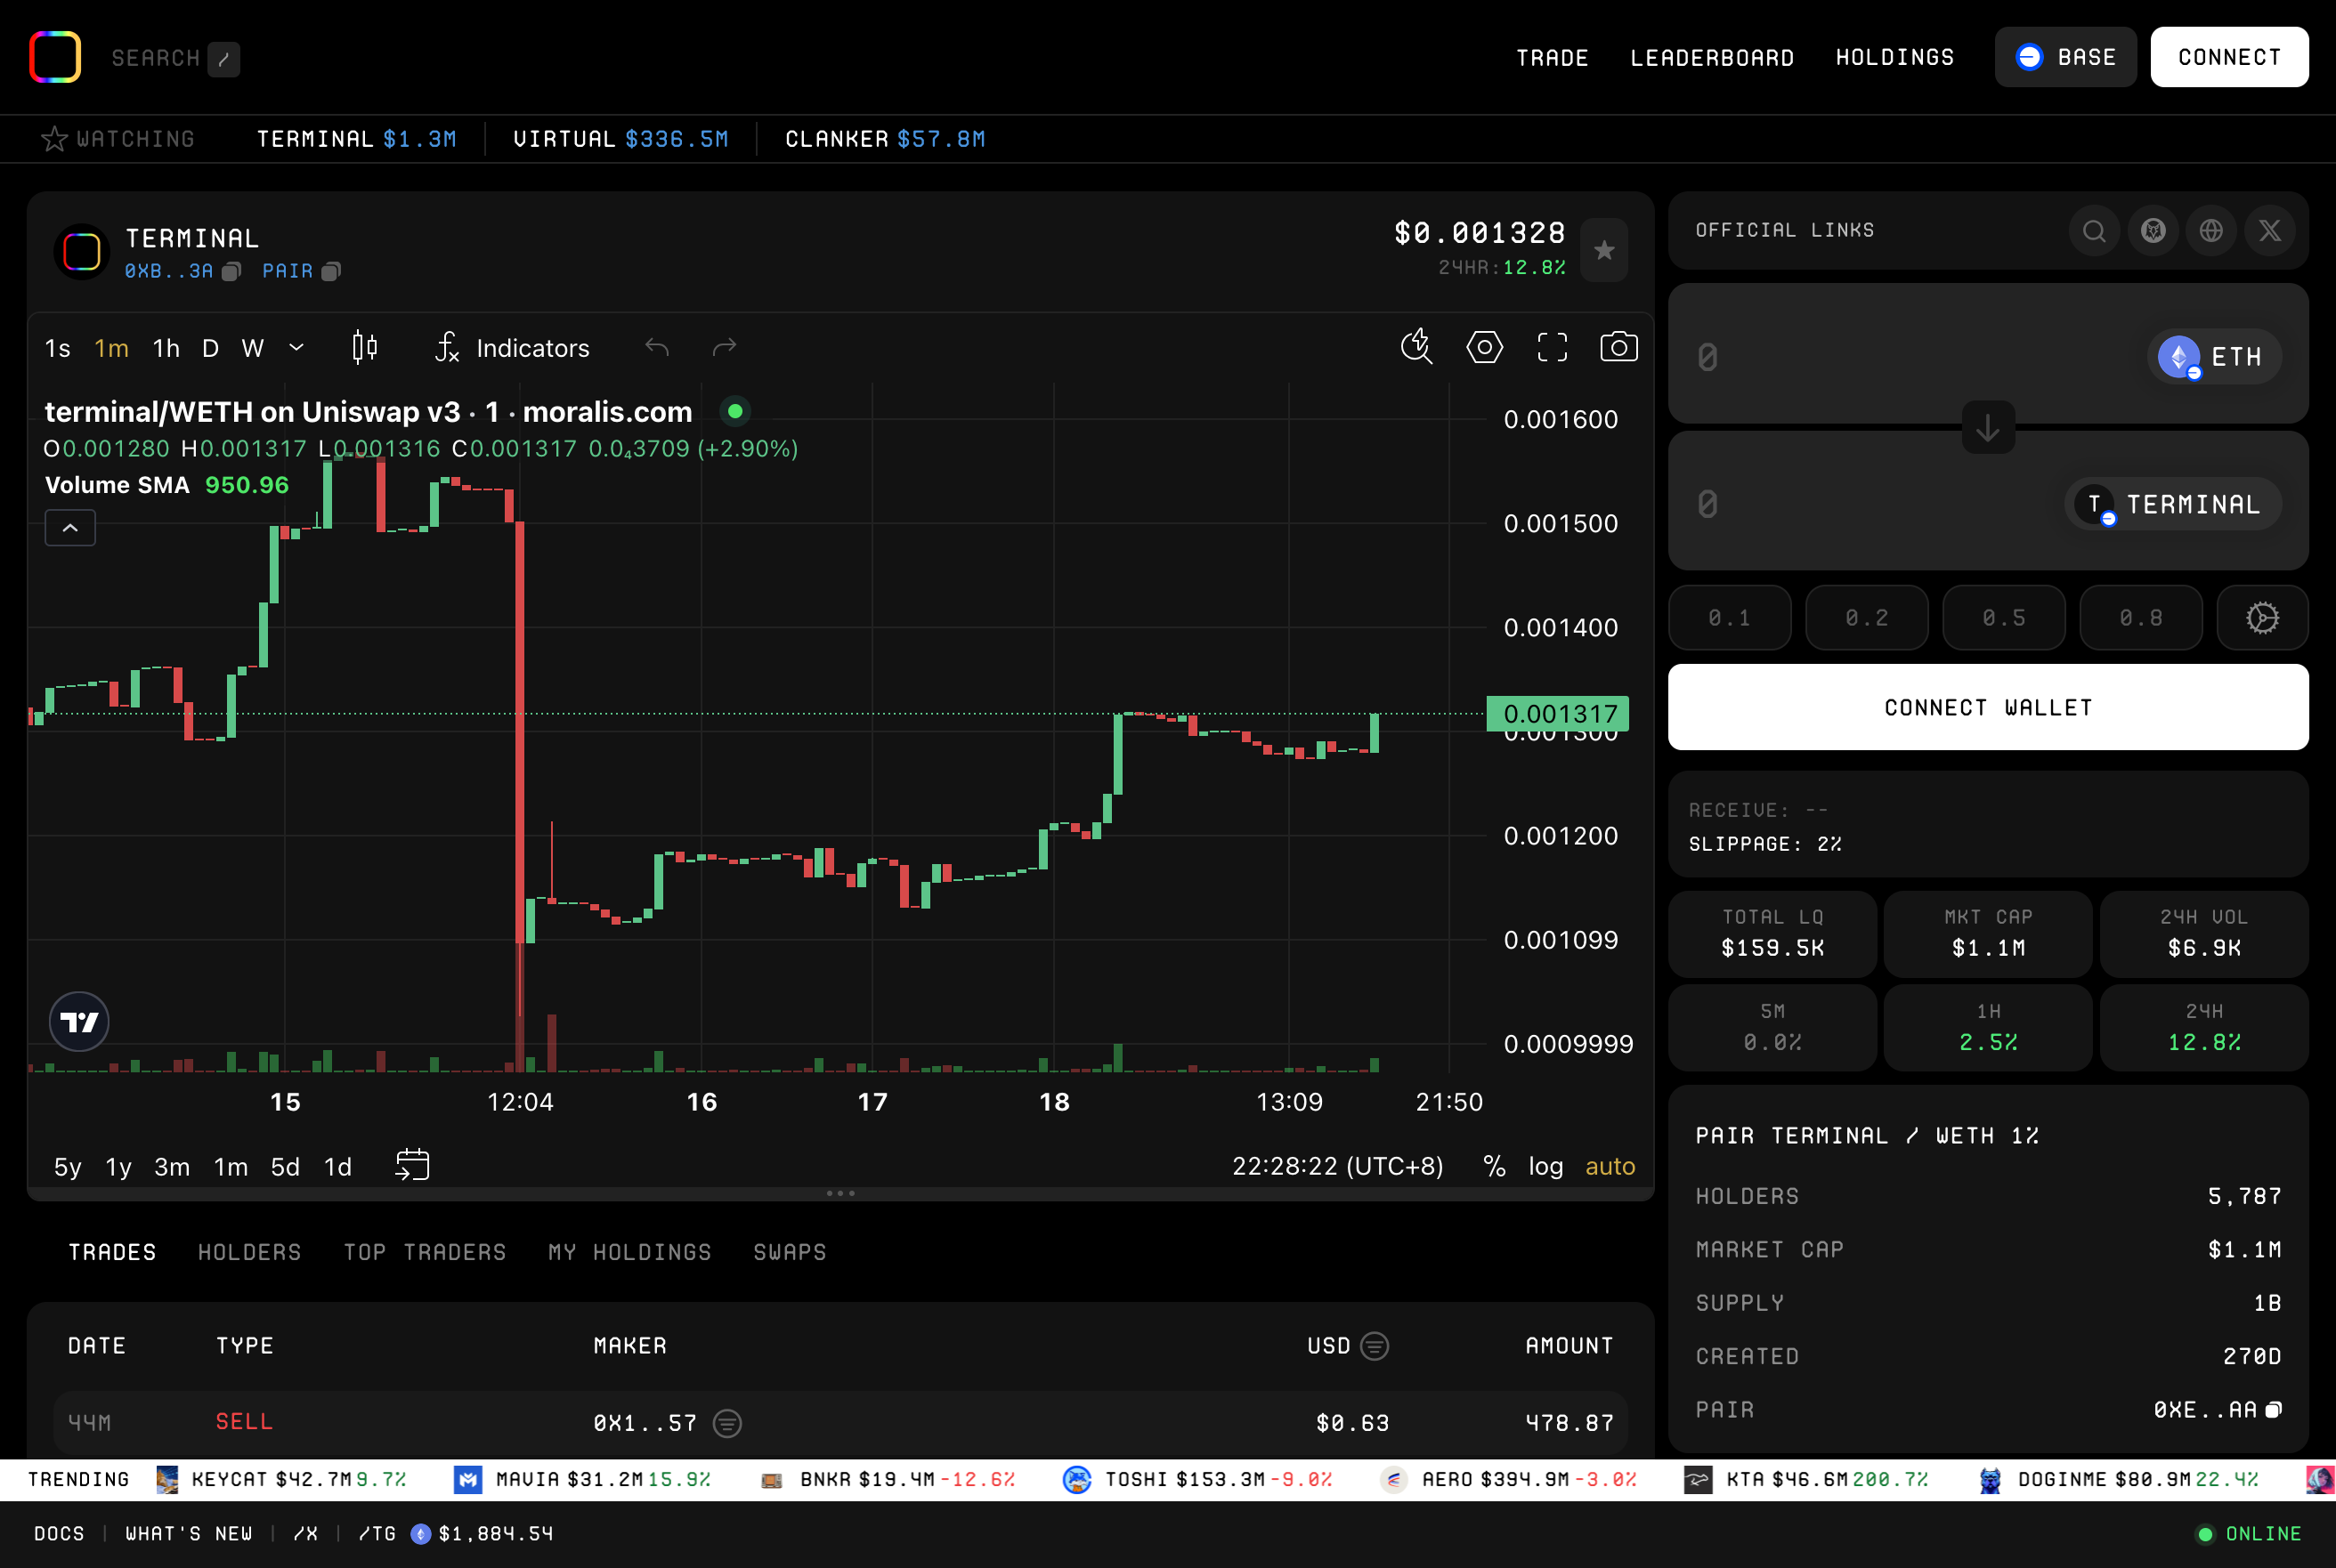The image size is (2336, 1568).
Task: Enter fullscreen chart mode
Action: 1552,347
